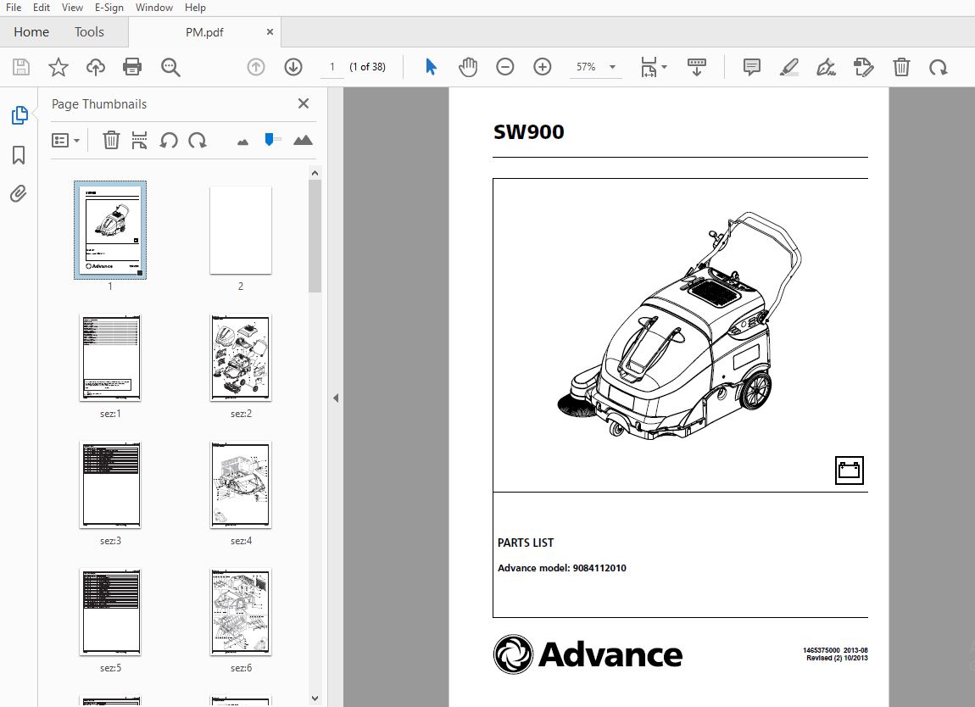This screenshot has width=975, height=707.
Task: Select the blank page 2 thumbnail
Action: [x=241, y=230]
